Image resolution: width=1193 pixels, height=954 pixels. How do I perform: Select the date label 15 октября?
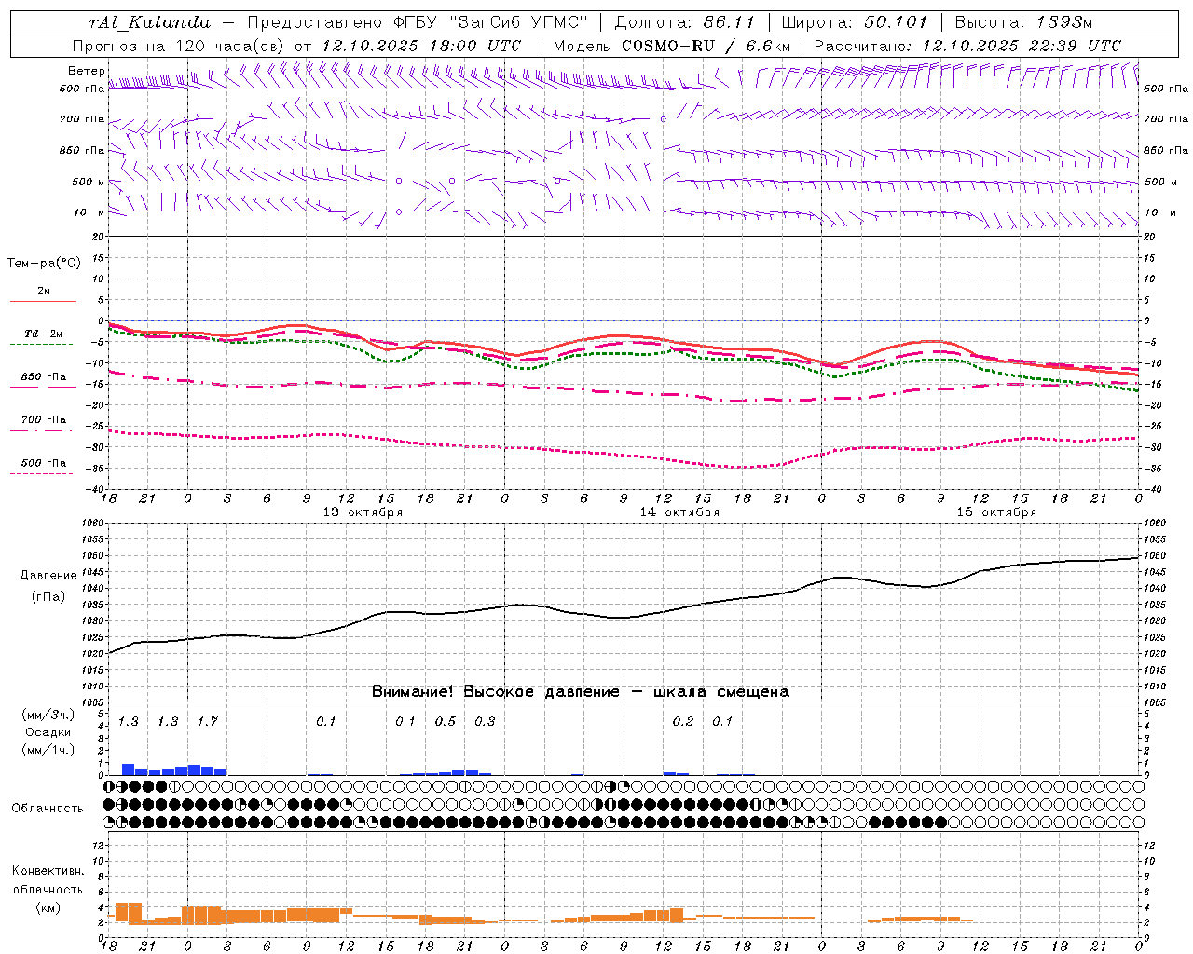coord(996,512)
